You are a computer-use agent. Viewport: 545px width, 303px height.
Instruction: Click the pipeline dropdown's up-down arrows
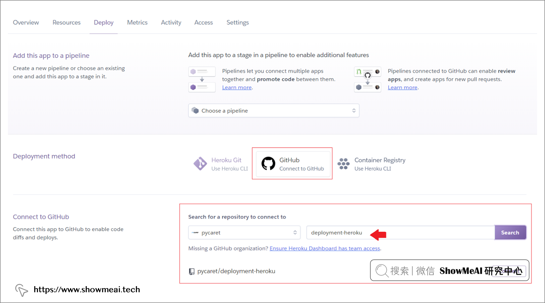(x=354, y=111)
